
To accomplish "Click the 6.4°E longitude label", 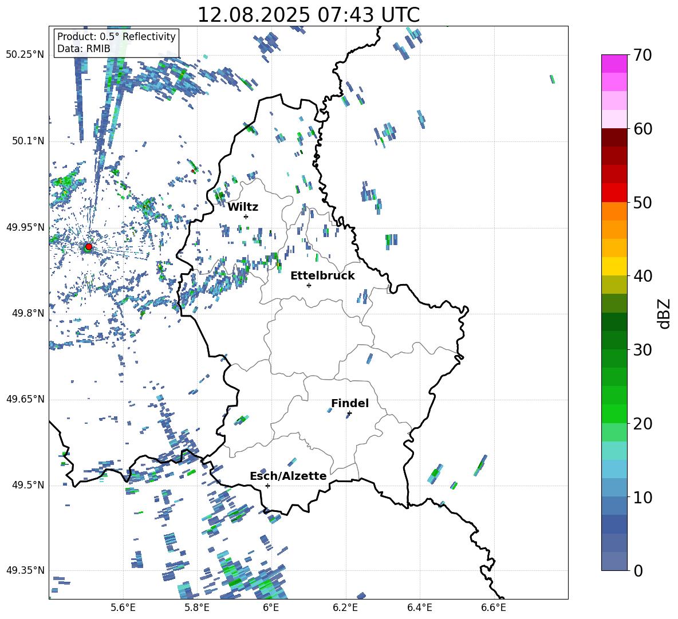I will point(419,608).
